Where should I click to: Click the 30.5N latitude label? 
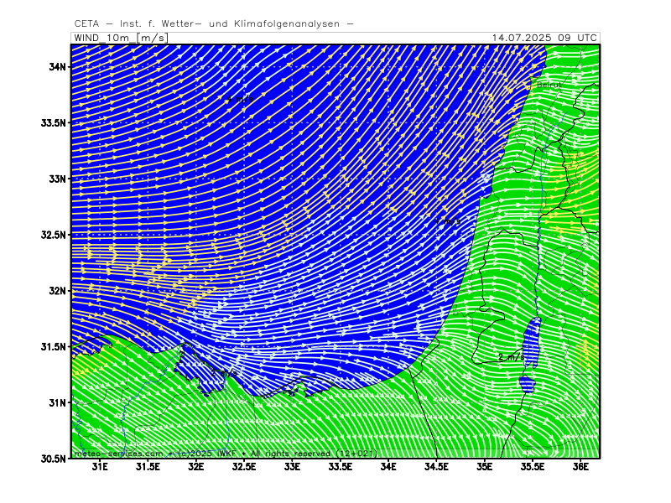[x=54, y=459]
